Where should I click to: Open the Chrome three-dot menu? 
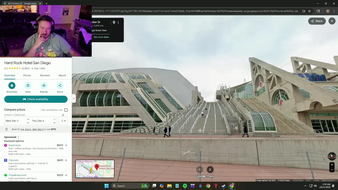click(334, 11)
